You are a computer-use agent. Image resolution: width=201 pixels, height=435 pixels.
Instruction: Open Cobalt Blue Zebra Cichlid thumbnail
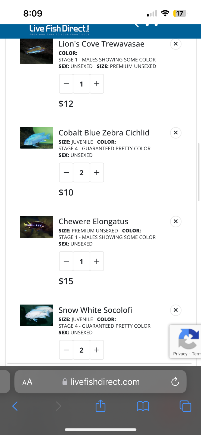coord(37,138)
